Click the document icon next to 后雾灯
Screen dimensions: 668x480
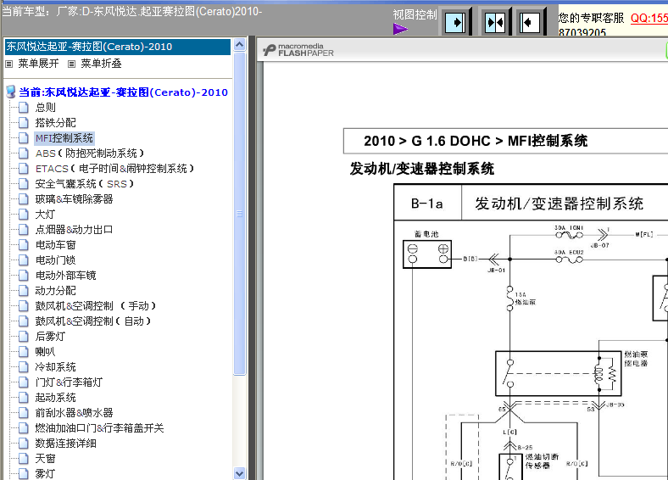tap(24, 337)
